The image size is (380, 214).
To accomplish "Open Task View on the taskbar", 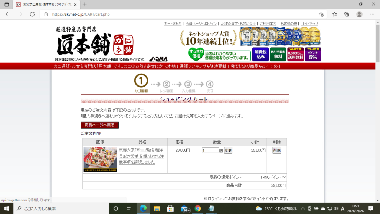I will point(129,208).
